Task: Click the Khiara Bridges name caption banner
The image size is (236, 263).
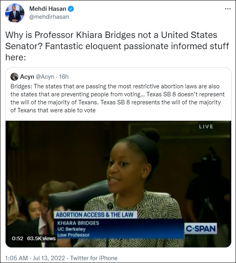Action: [x=119, y=229]
